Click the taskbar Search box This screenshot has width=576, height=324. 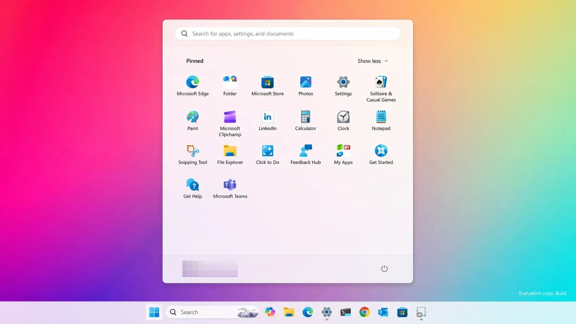point(212,312)
